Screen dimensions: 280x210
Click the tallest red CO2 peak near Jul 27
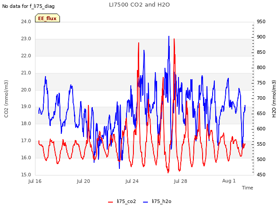174,39
